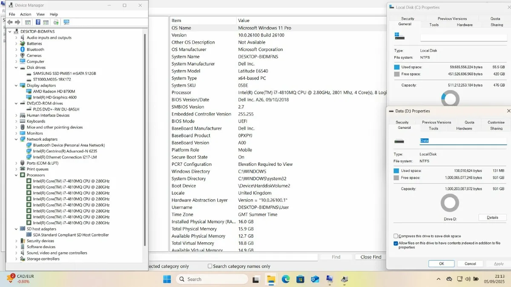The width and height of the screenshot is (511, 287).
Task: Select SAMSUNG SSD PM851 mSATA 512GB device
Action: [x=64, y=73]
